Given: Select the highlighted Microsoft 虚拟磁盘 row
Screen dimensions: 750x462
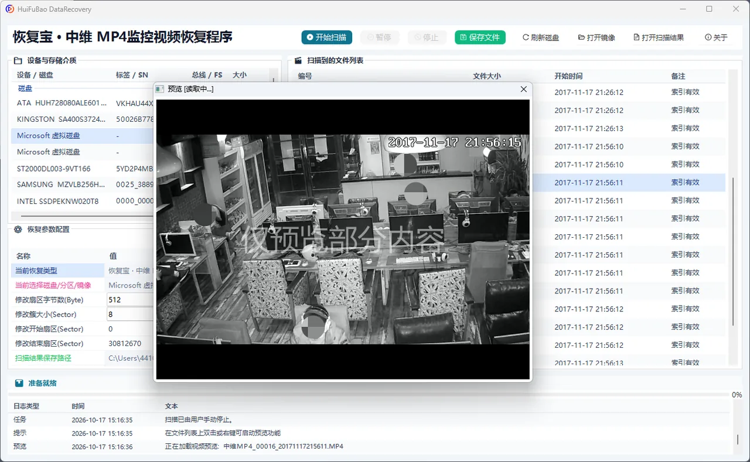Looking at the screenshot, I should tap(82, 136).
